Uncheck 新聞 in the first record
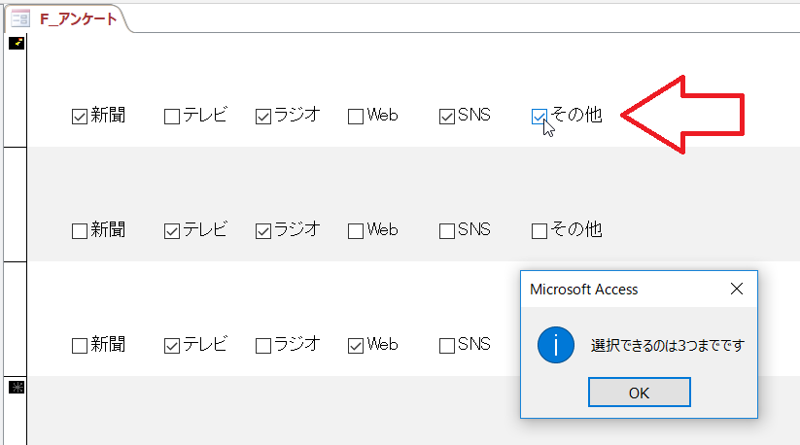 80,117
